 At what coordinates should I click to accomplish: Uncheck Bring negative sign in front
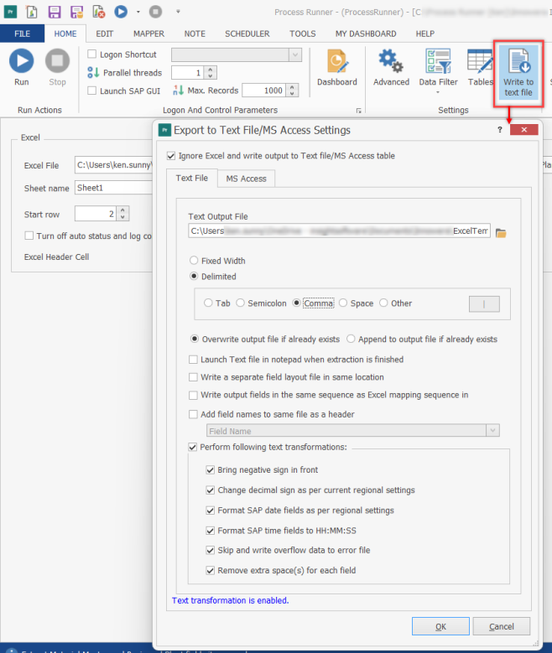tap(210, 469)
